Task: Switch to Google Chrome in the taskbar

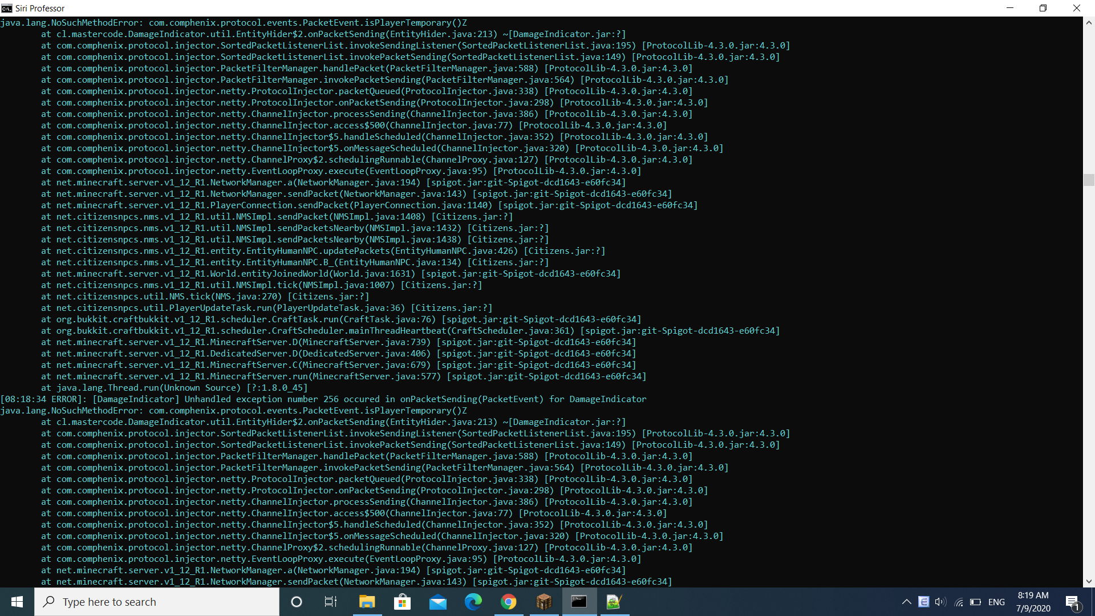Action: coord(509,602)
